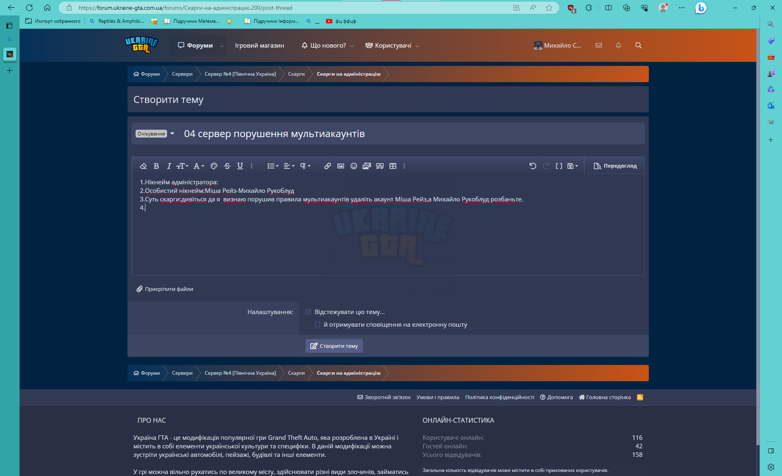Click the Створити тему submit button
Image resolution: width=782 pixels, height=476 pixels.
tap(334, 346)
